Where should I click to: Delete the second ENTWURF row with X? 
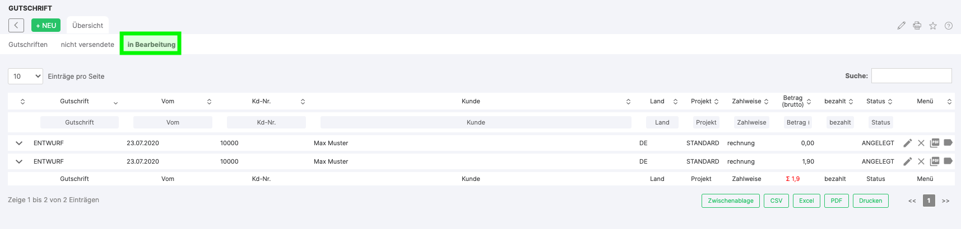click(921, 161)
